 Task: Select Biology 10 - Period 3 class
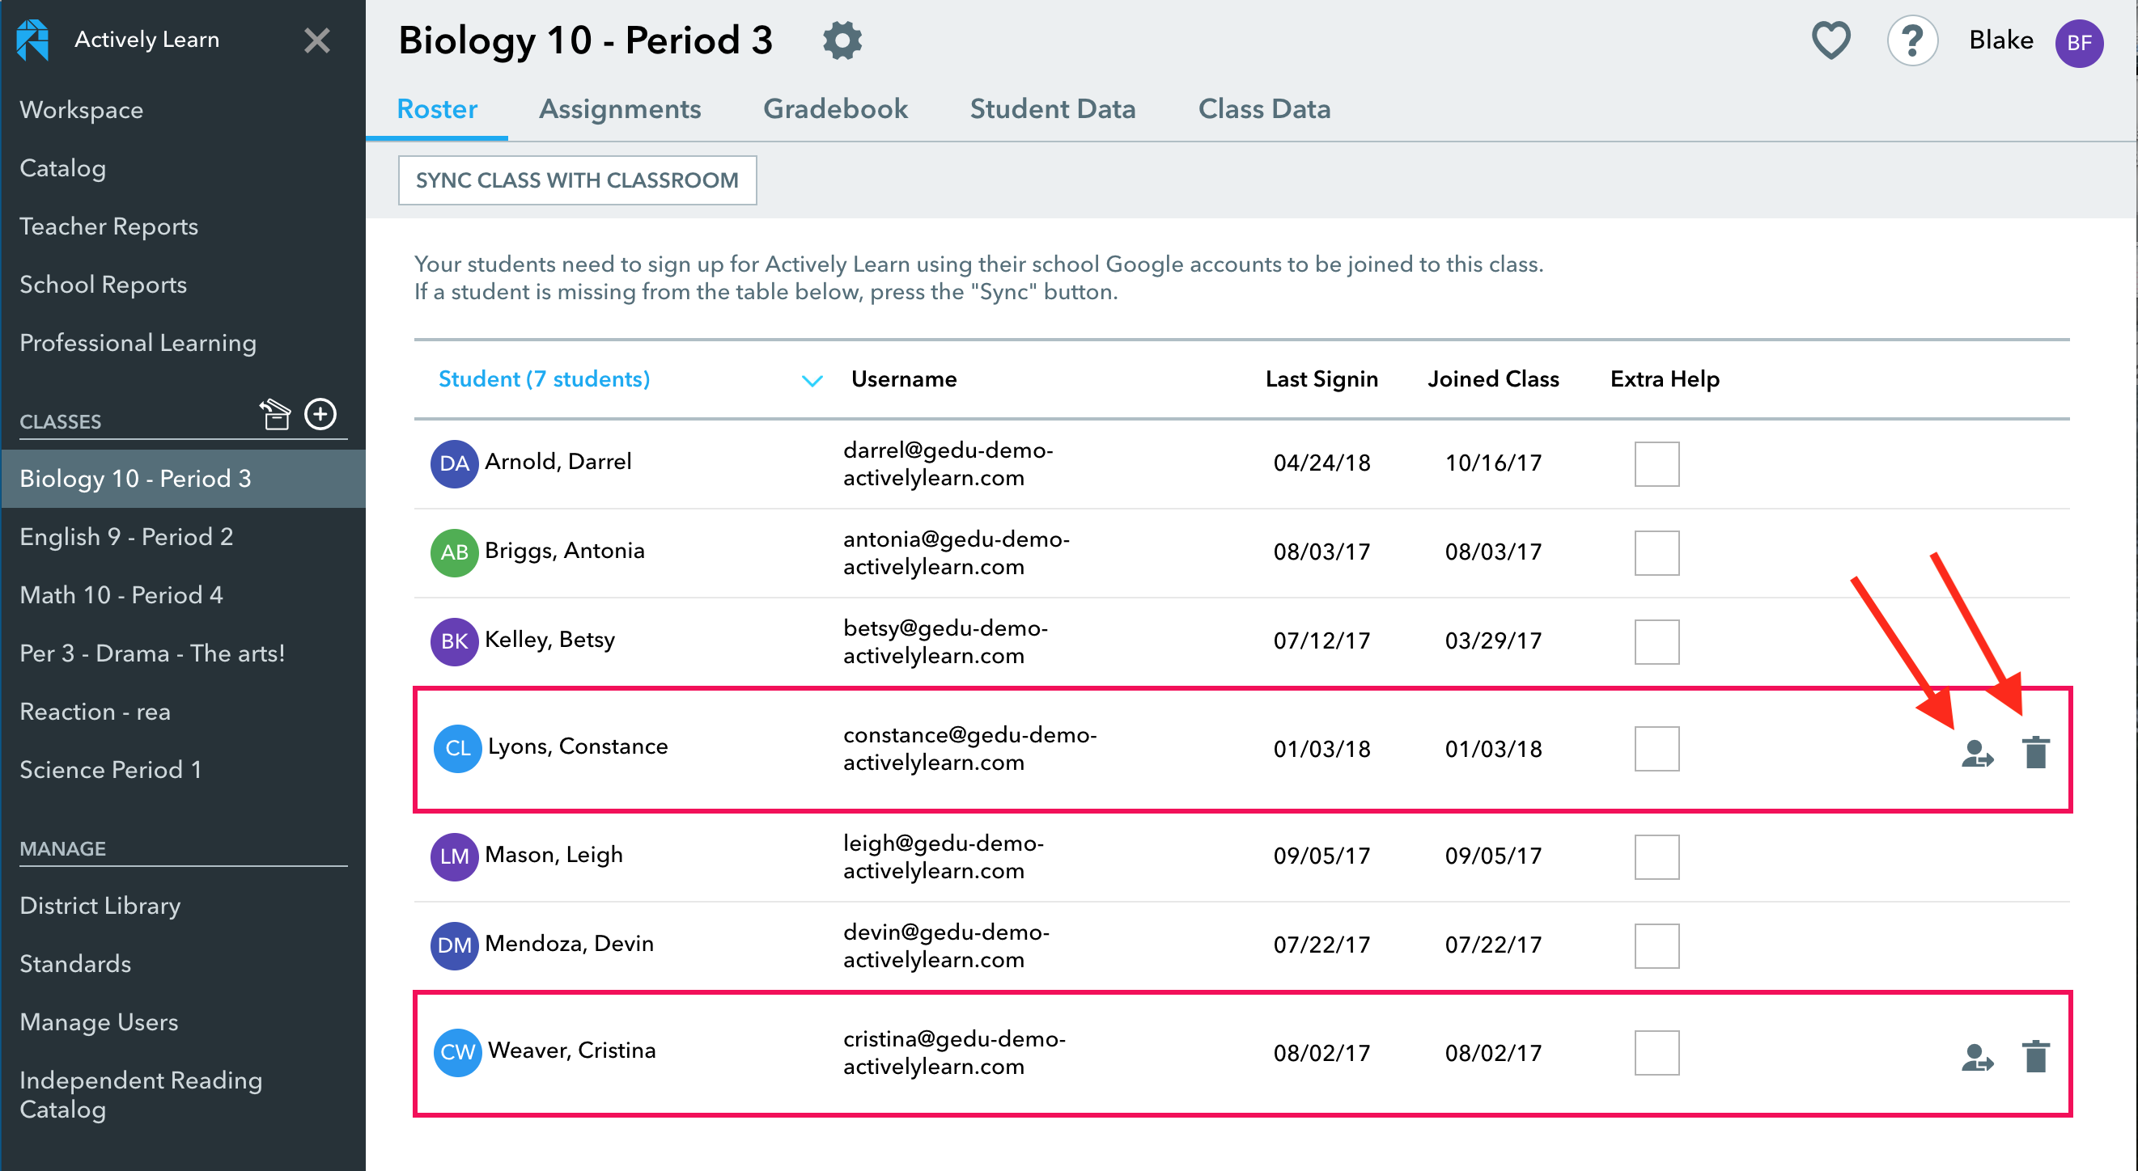click(x=183, y=479)
